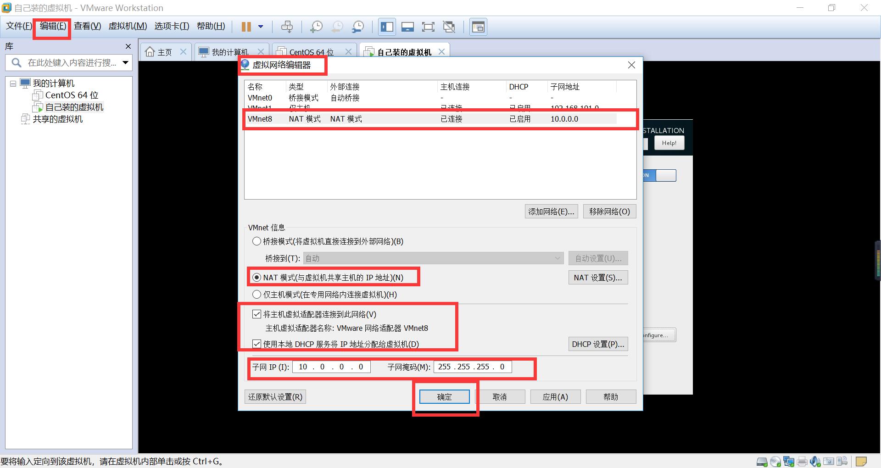
Task: Click the 确定 button
Action: click(444, 397)
